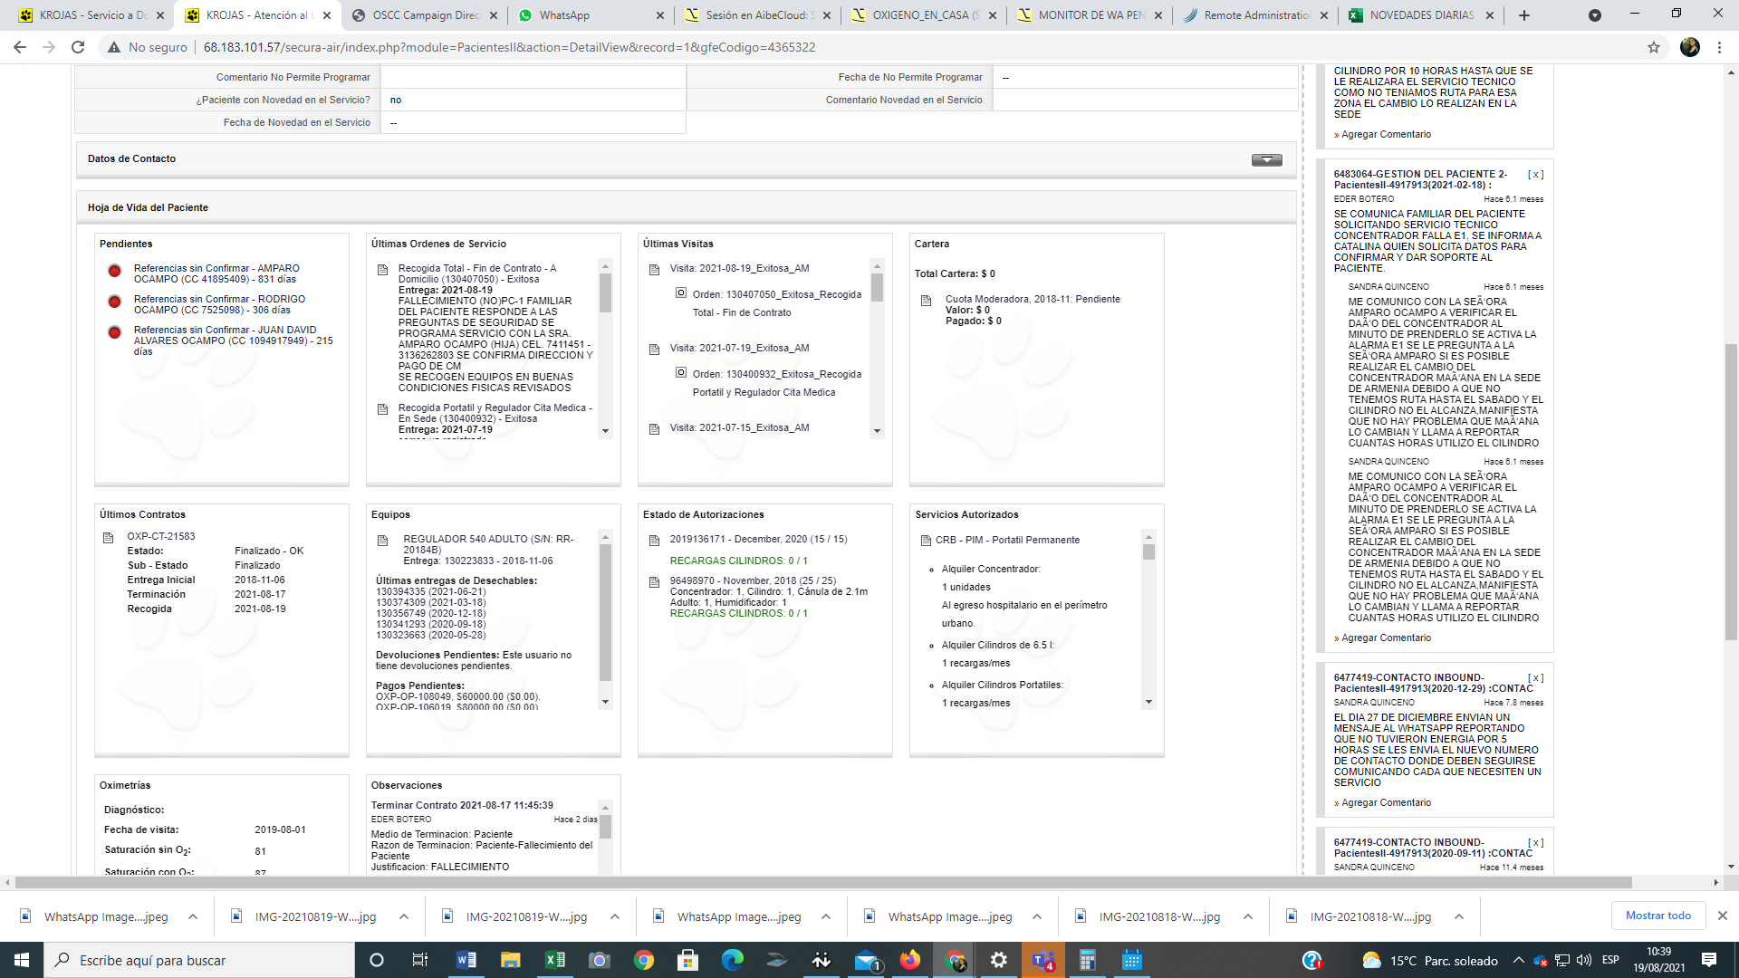Open Firefox from the taskbar
1739x978 pixels.
pos(910,960)
